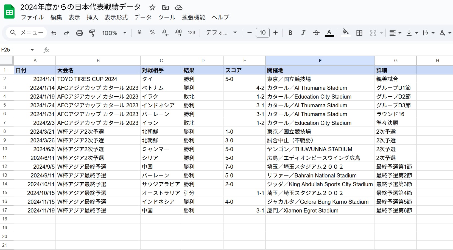Select row 10 header
453x250 pixels.
tap(7, 149)
